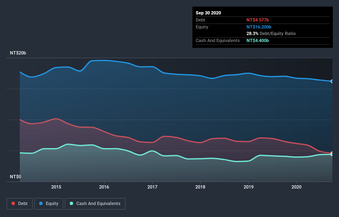Click the 2020 x-axis label
This screenshot has height=217, width=339.
pyautogui.click(x=296, y=187)
